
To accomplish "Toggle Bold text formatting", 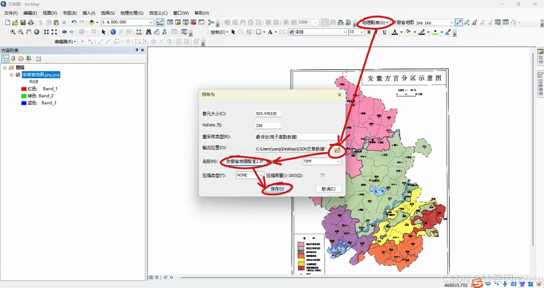I will 369,32.
